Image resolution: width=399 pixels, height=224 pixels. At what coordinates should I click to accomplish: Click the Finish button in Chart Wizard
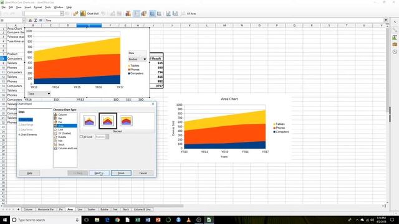(121, 173)
